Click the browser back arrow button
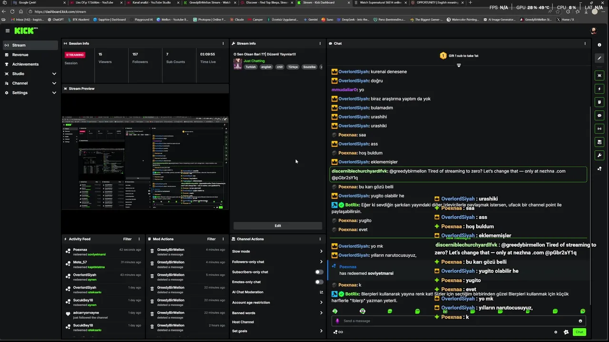Screen dimensions: 609x342 4,11
